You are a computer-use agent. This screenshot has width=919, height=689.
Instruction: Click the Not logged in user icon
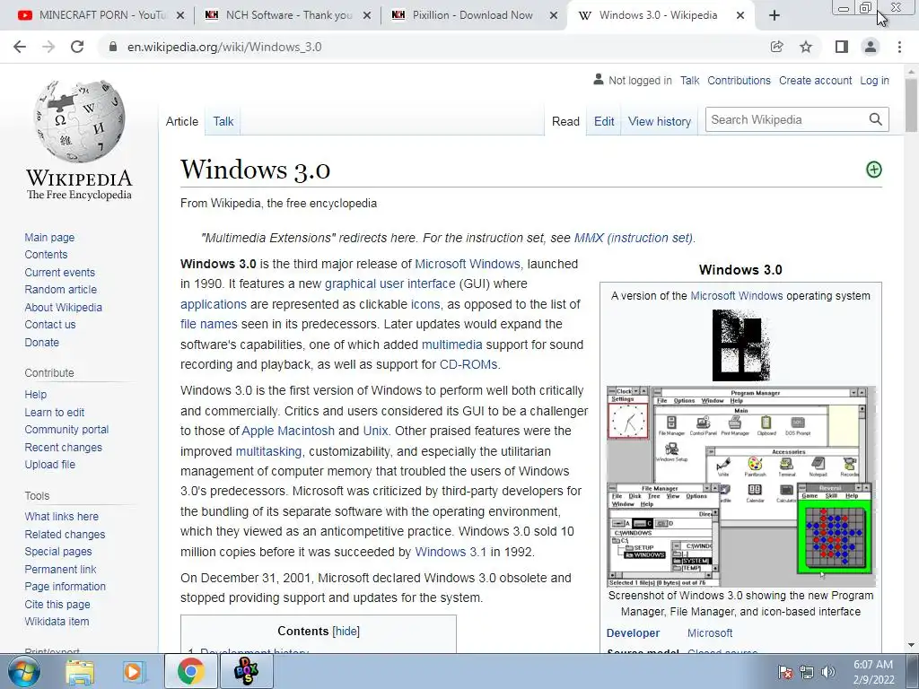point(599,79)
